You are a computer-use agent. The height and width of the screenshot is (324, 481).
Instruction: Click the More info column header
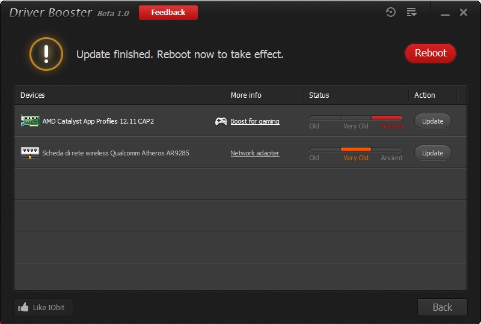coord(246,95)
